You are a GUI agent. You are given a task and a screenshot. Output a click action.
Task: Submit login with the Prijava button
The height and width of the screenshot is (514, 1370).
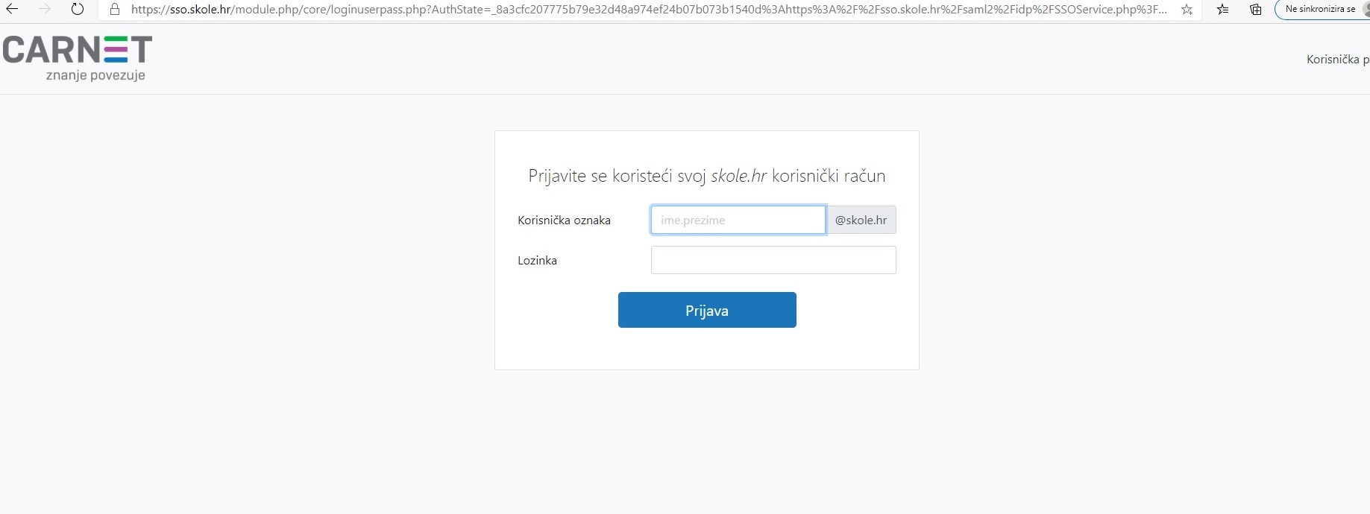[x=707, y=310]
